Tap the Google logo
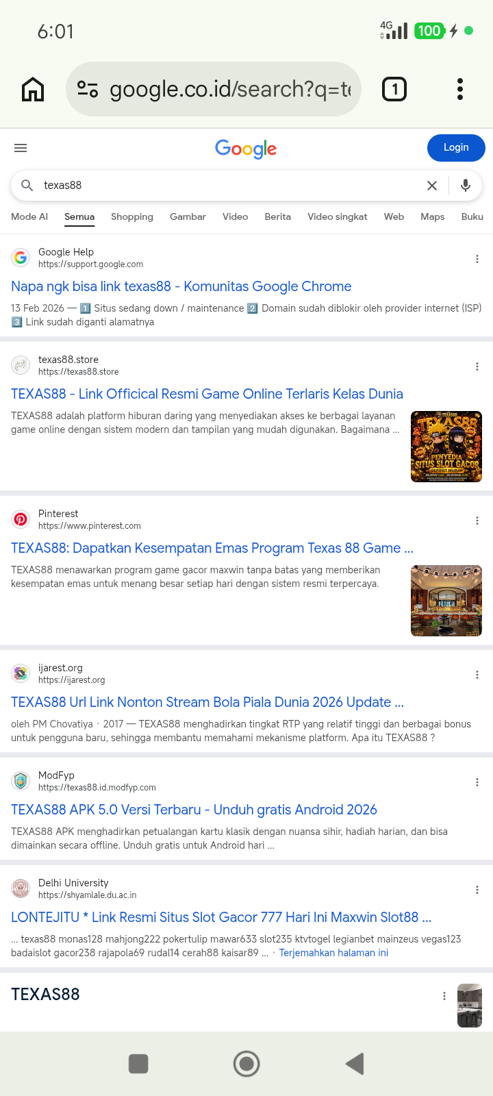 [246, 149]
